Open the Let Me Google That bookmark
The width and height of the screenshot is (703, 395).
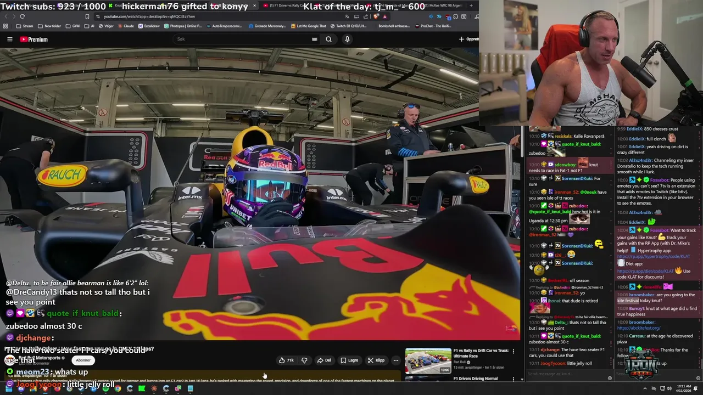point(308,26)
